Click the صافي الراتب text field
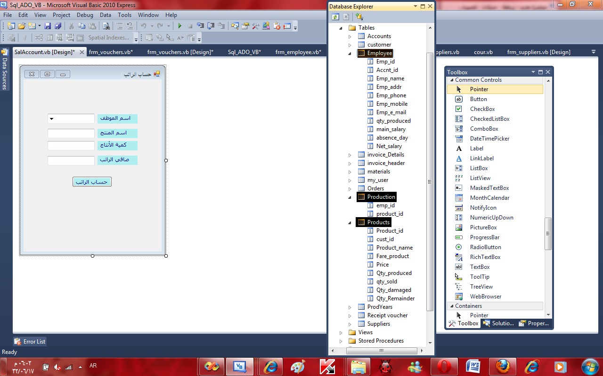Screen dimensions: 603x376 (71, 161)
